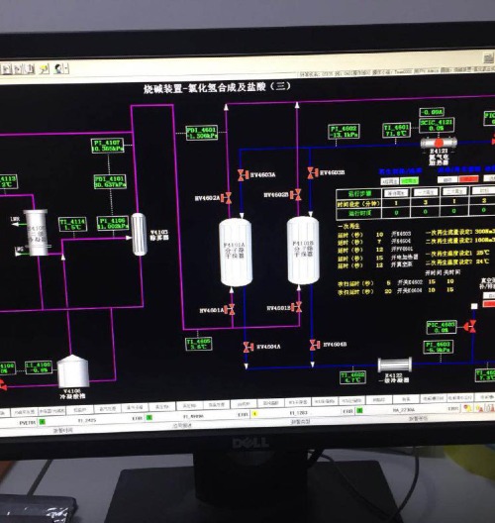
Task: Click the PIC_4603 control valve symbol
Action: coord(471,326)
